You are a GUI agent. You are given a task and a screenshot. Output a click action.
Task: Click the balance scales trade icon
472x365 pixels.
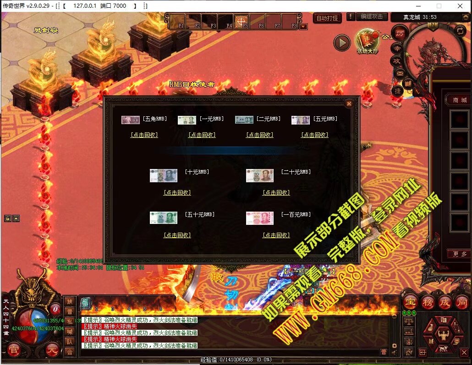(x=409, y=322)
